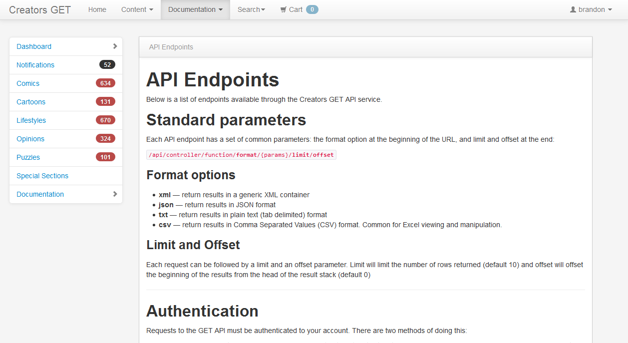Click the csv format option text
Viewport: 628px width, 343px height.
(330, 225)
